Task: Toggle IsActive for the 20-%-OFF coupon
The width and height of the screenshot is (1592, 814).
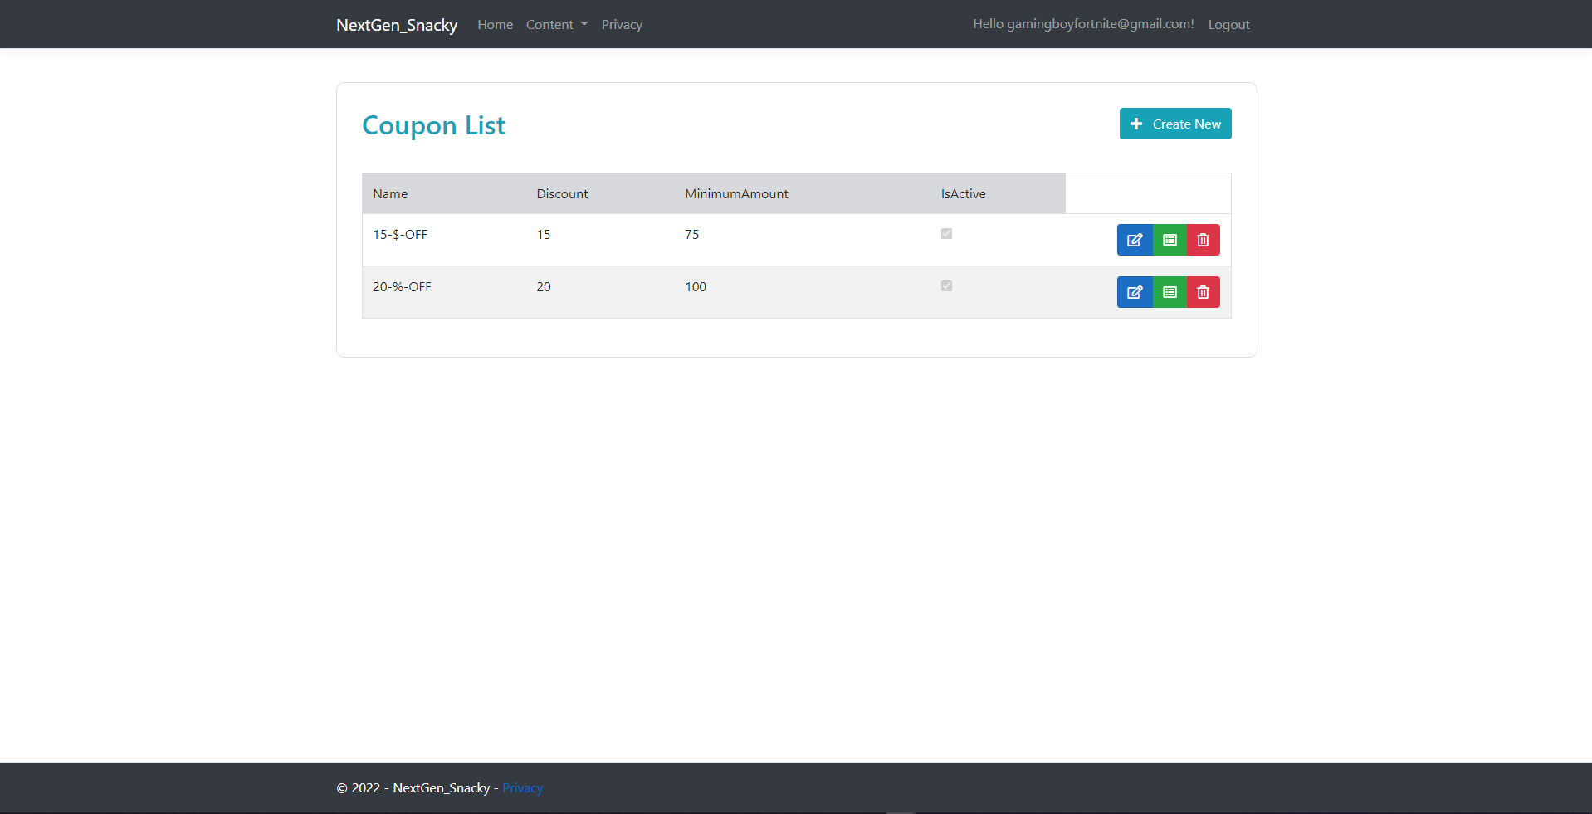Action: click(x=945, y=285)
